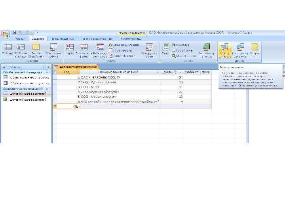
Task: Click the new record row selector asterisk
Action: click(x=55, y=107)
